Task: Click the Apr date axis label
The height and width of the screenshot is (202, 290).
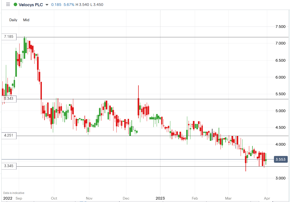Action: [267, 199]
